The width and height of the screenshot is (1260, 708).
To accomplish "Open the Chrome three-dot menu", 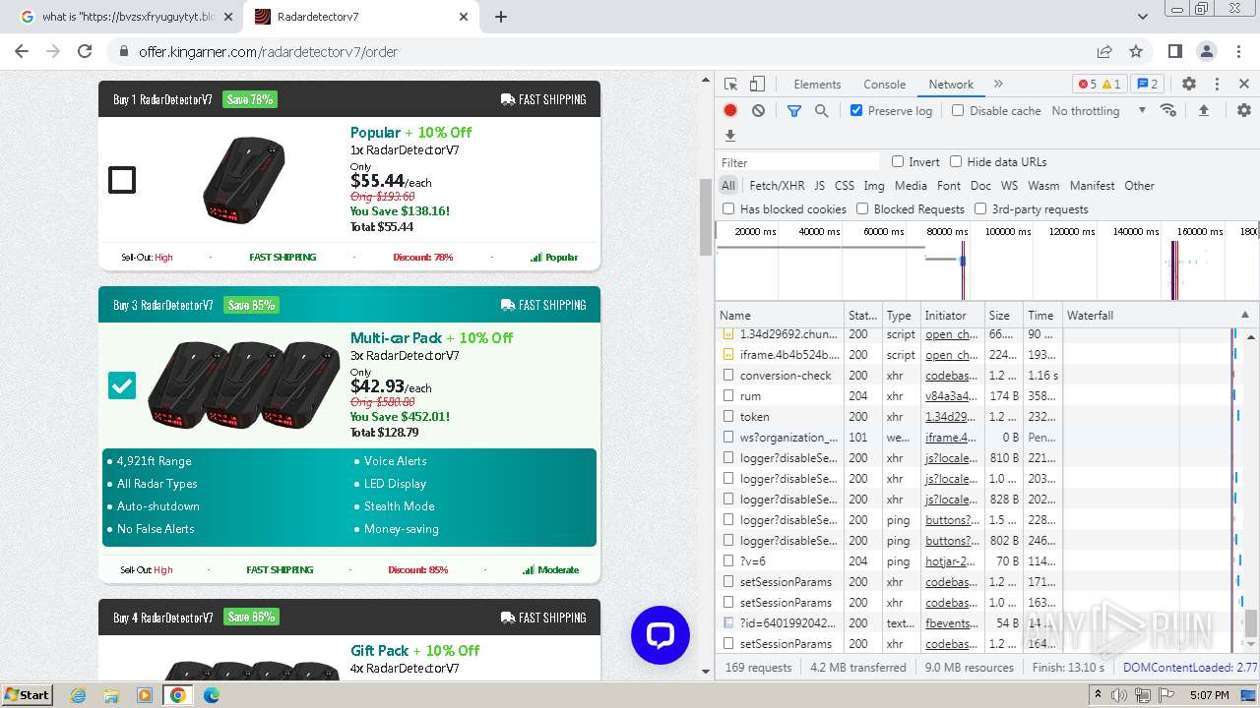I will (x=1238, y=51).
